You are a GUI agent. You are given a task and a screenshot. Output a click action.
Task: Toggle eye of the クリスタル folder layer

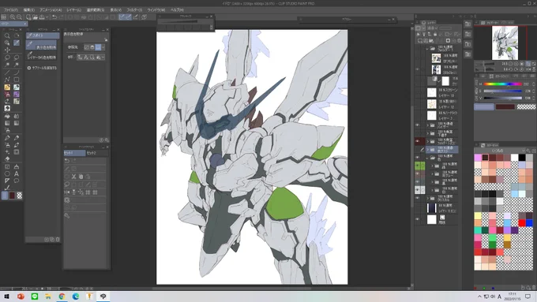[417, 198]
